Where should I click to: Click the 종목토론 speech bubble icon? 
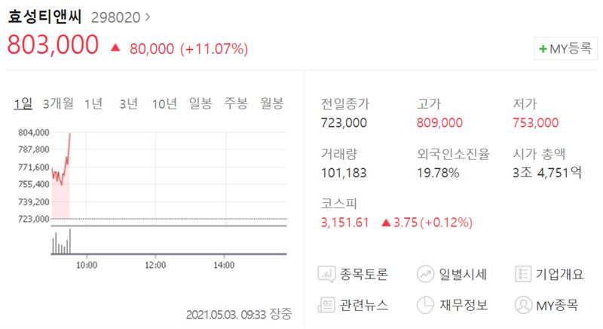[x=327, y=275]
